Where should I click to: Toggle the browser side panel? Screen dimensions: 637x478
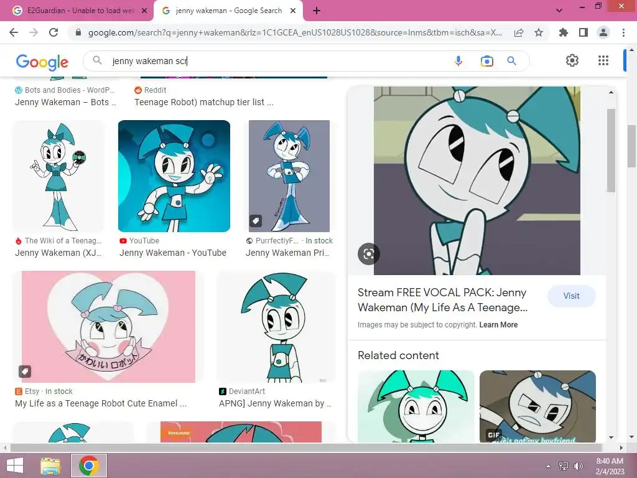[x=584, y=32]
